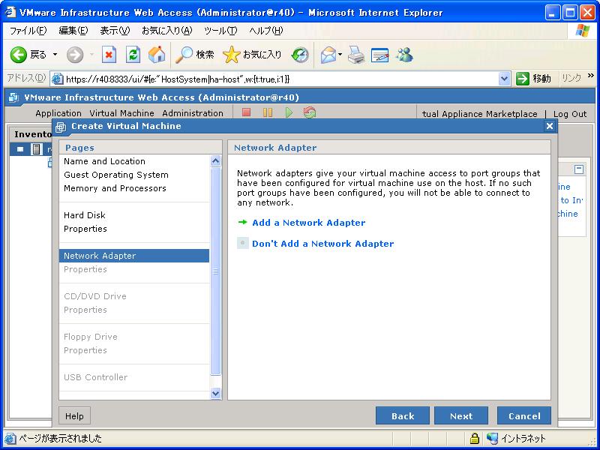Image resolution: width=600 pixels, height=450 pixels.
Task: Open the Virtual Machine menu
Action: pos(121,113)
